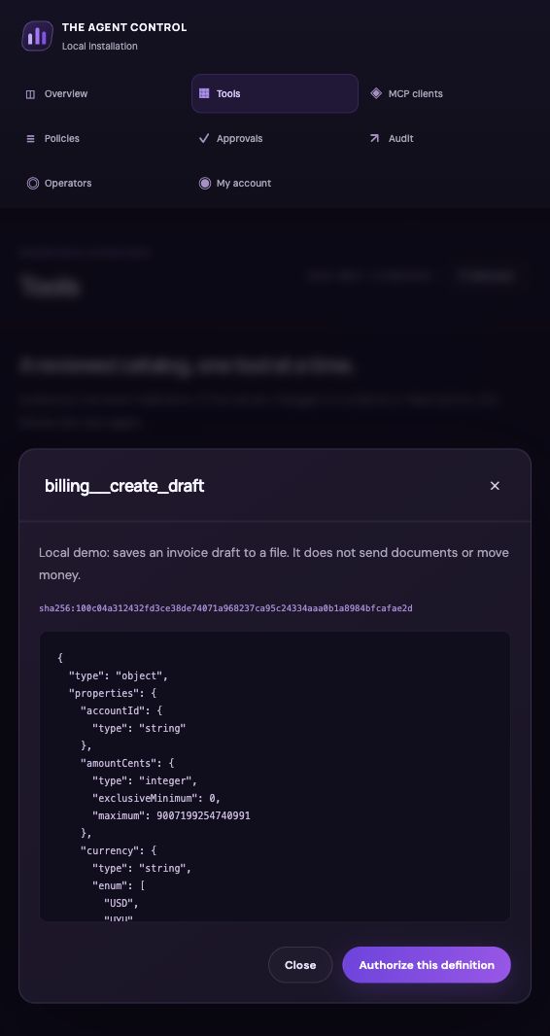The image size is (550, 1036).
Task: Authorize this definition
Action: click(427, 965)
